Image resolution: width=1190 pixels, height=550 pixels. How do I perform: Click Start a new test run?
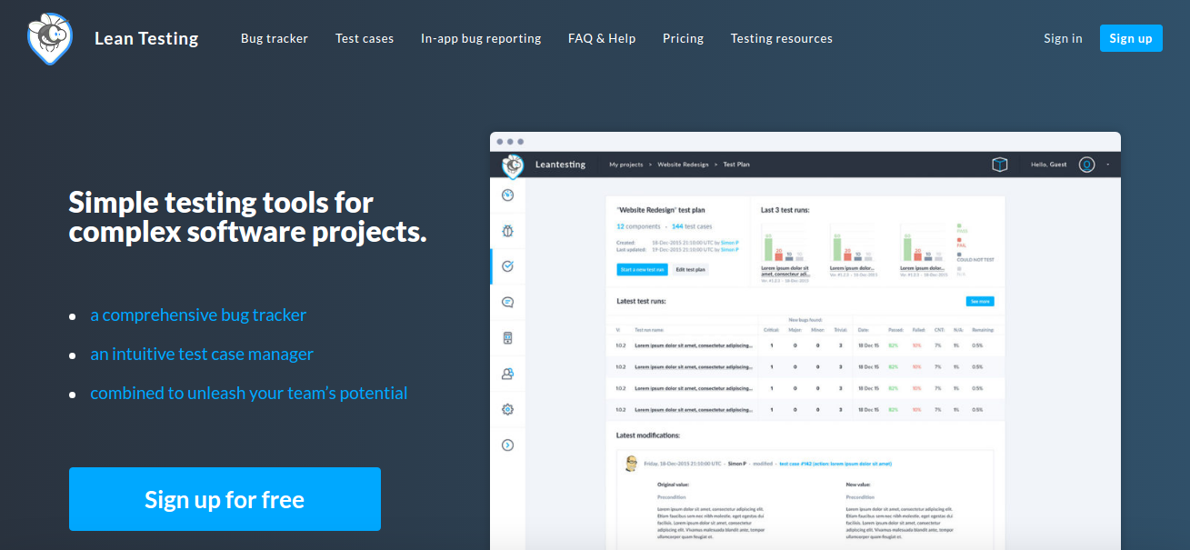[x=642, y=270]
